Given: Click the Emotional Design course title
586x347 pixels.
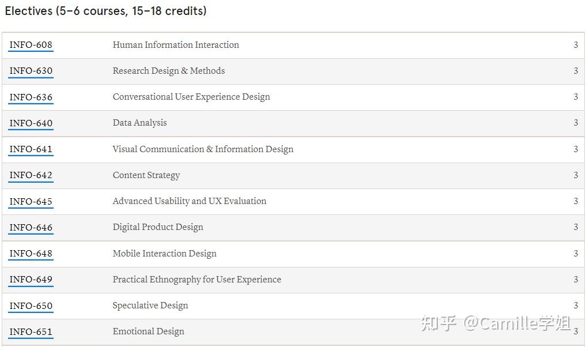Looking at the screenshot, I should click(x=148, y=331).
